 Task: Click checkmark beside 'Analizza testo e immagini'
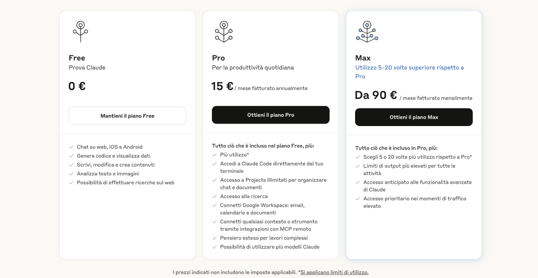point(71,174)
